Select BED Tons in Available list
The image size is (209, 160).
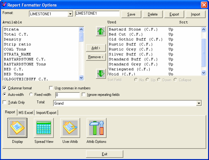pos(41,74)
